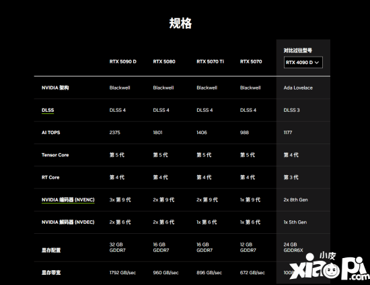
Task: Click the 对比过往型号 label
Action: [298, 51]
